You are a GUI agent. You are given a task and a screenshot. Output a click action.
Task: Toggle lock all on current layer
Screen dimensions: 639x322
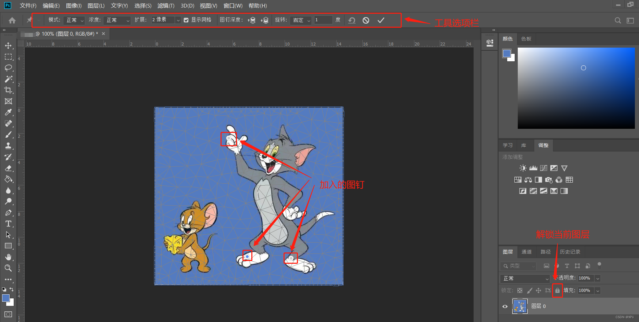coord(557,290)
